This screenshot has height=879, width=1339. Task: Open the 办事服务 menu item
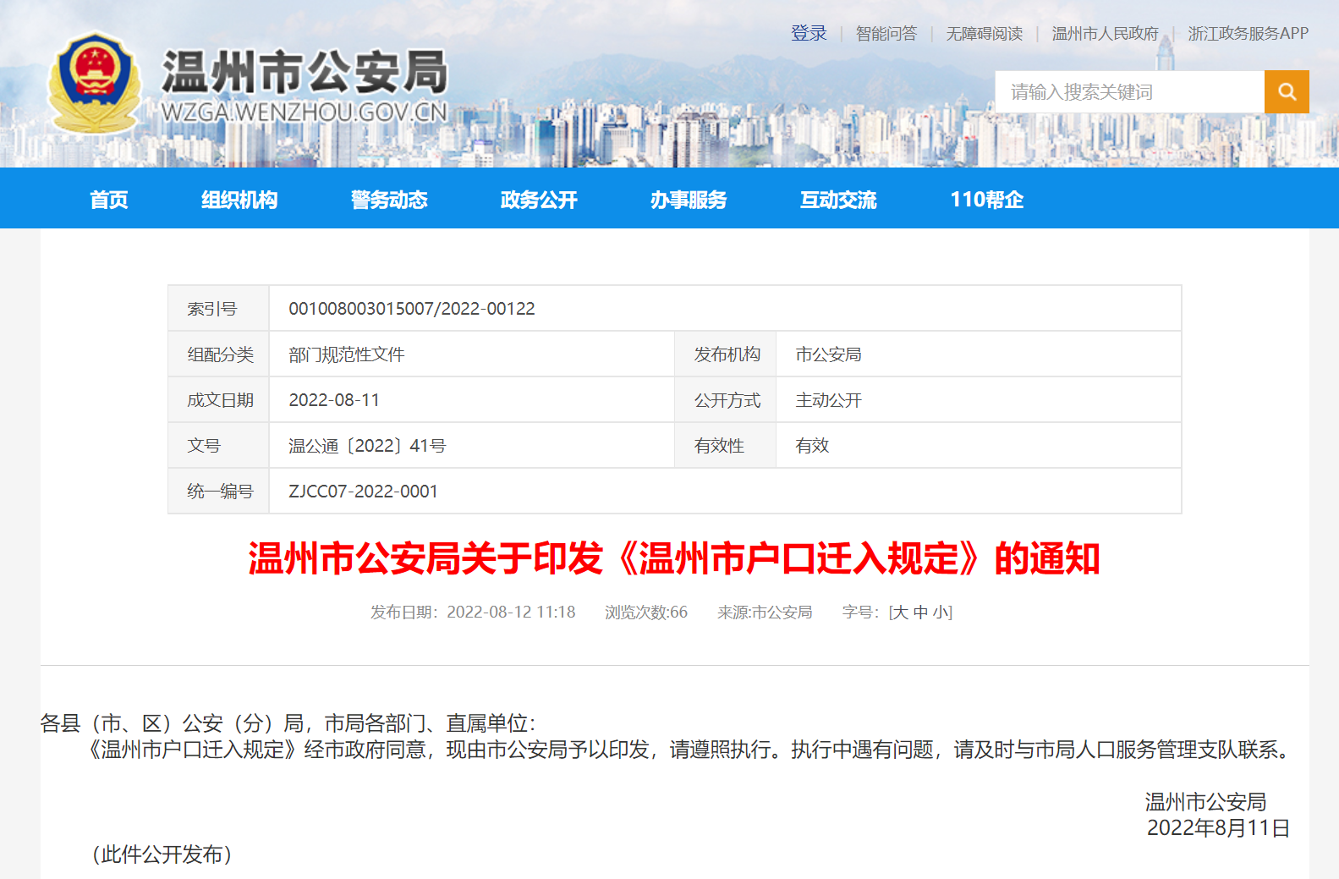pyautogui.click(x=689, y=200)
